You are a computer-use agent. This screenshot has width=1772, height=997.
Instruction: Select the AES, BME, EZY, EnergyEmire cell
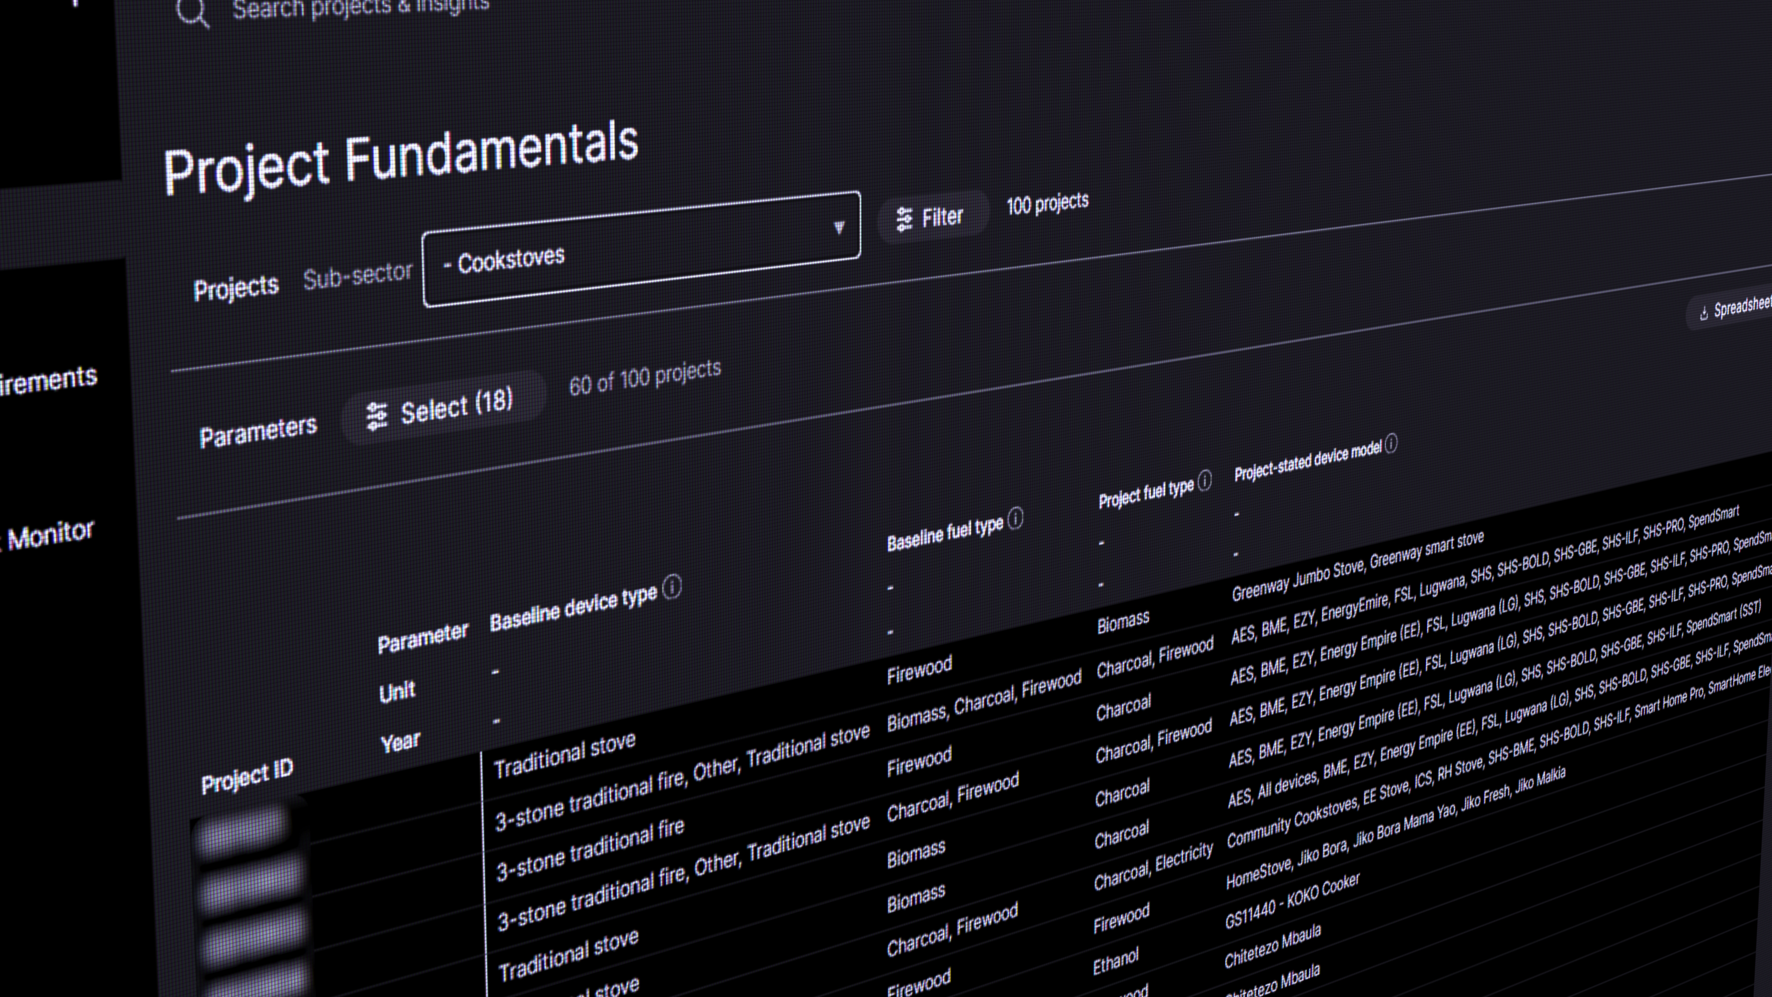click(x=1485, y=575)
